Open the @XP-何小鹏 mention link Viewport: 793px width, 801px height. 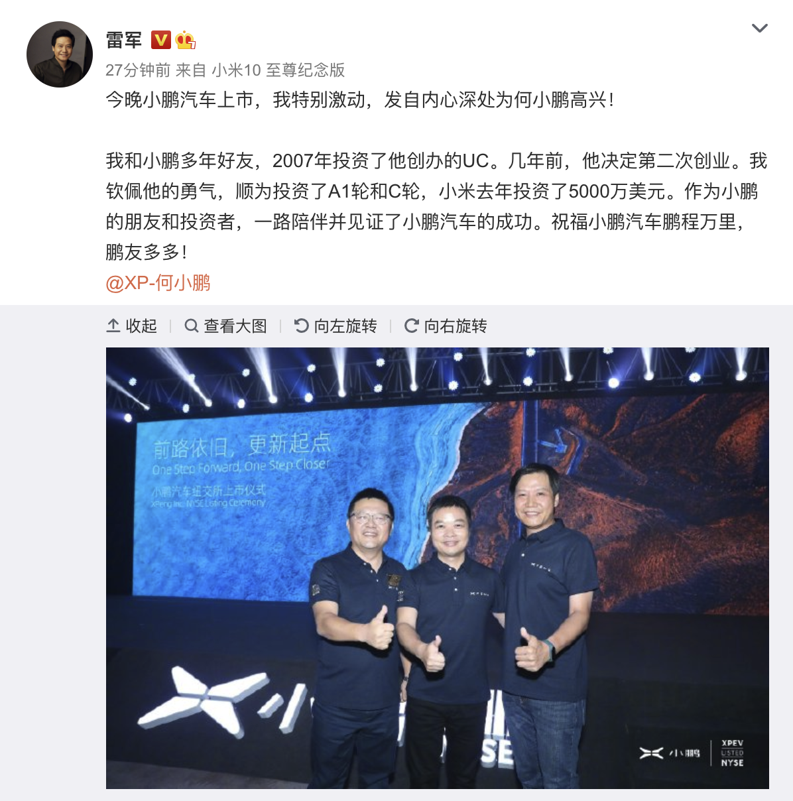pos(158,283)
